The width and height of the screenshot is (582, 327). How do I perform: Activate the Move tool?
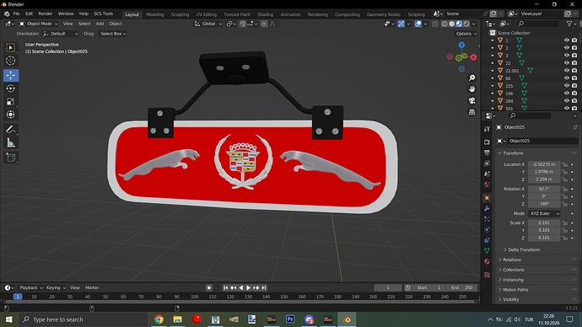(x=11, y=75)
